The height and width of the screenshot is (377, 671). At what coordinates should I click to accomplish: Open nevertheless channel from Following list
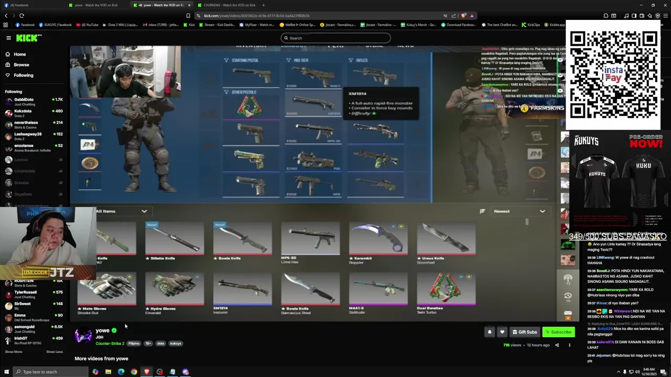coord(34,125)
